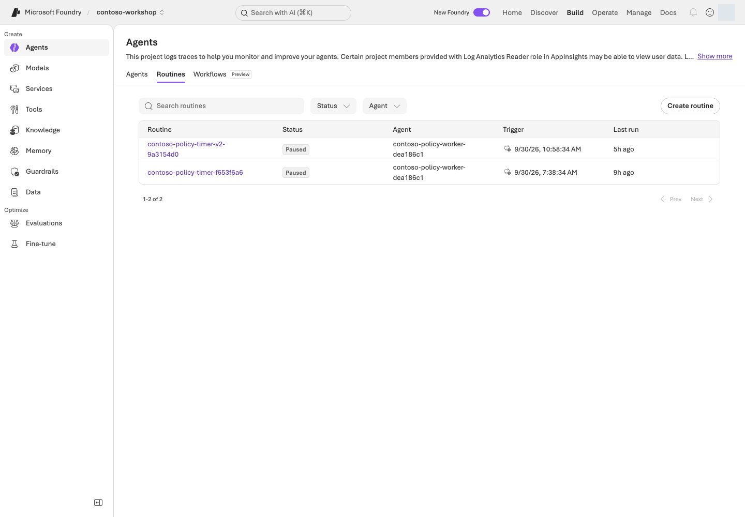The width and height of the screenshot is (745, 517).
Task: Collapse the sidebar with the panel icon
Action: coord(98,503)
